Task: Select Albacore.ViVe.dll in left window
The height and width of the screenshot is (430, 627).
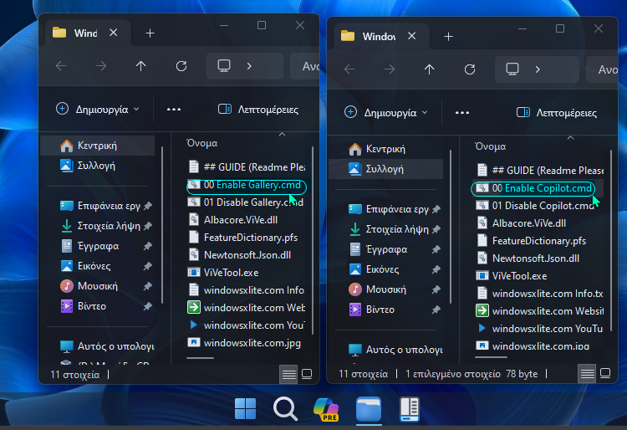Action: pyautogui.click(x=233, y=220)
